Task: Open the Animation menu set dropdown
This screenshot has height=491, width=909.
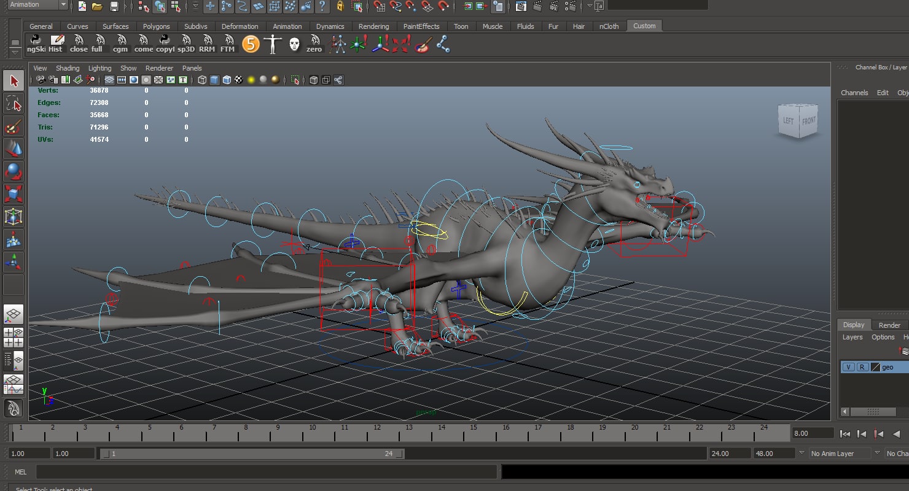Action: click(38, 5)
